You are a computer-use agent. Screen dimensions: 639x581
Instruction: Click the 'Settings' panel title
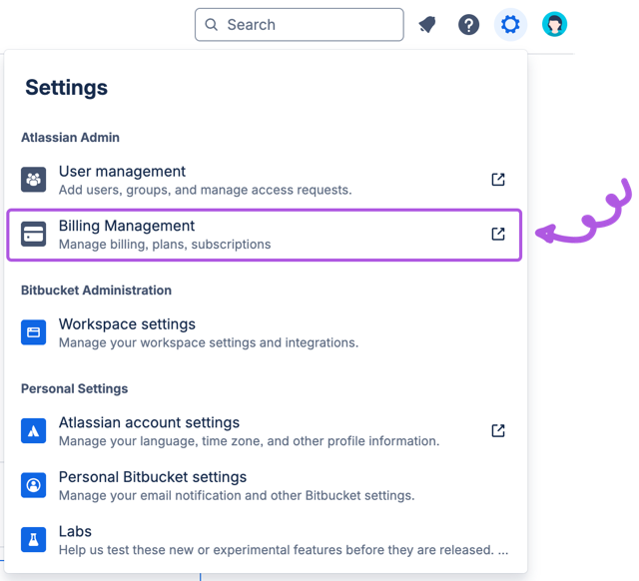(67, 88)
